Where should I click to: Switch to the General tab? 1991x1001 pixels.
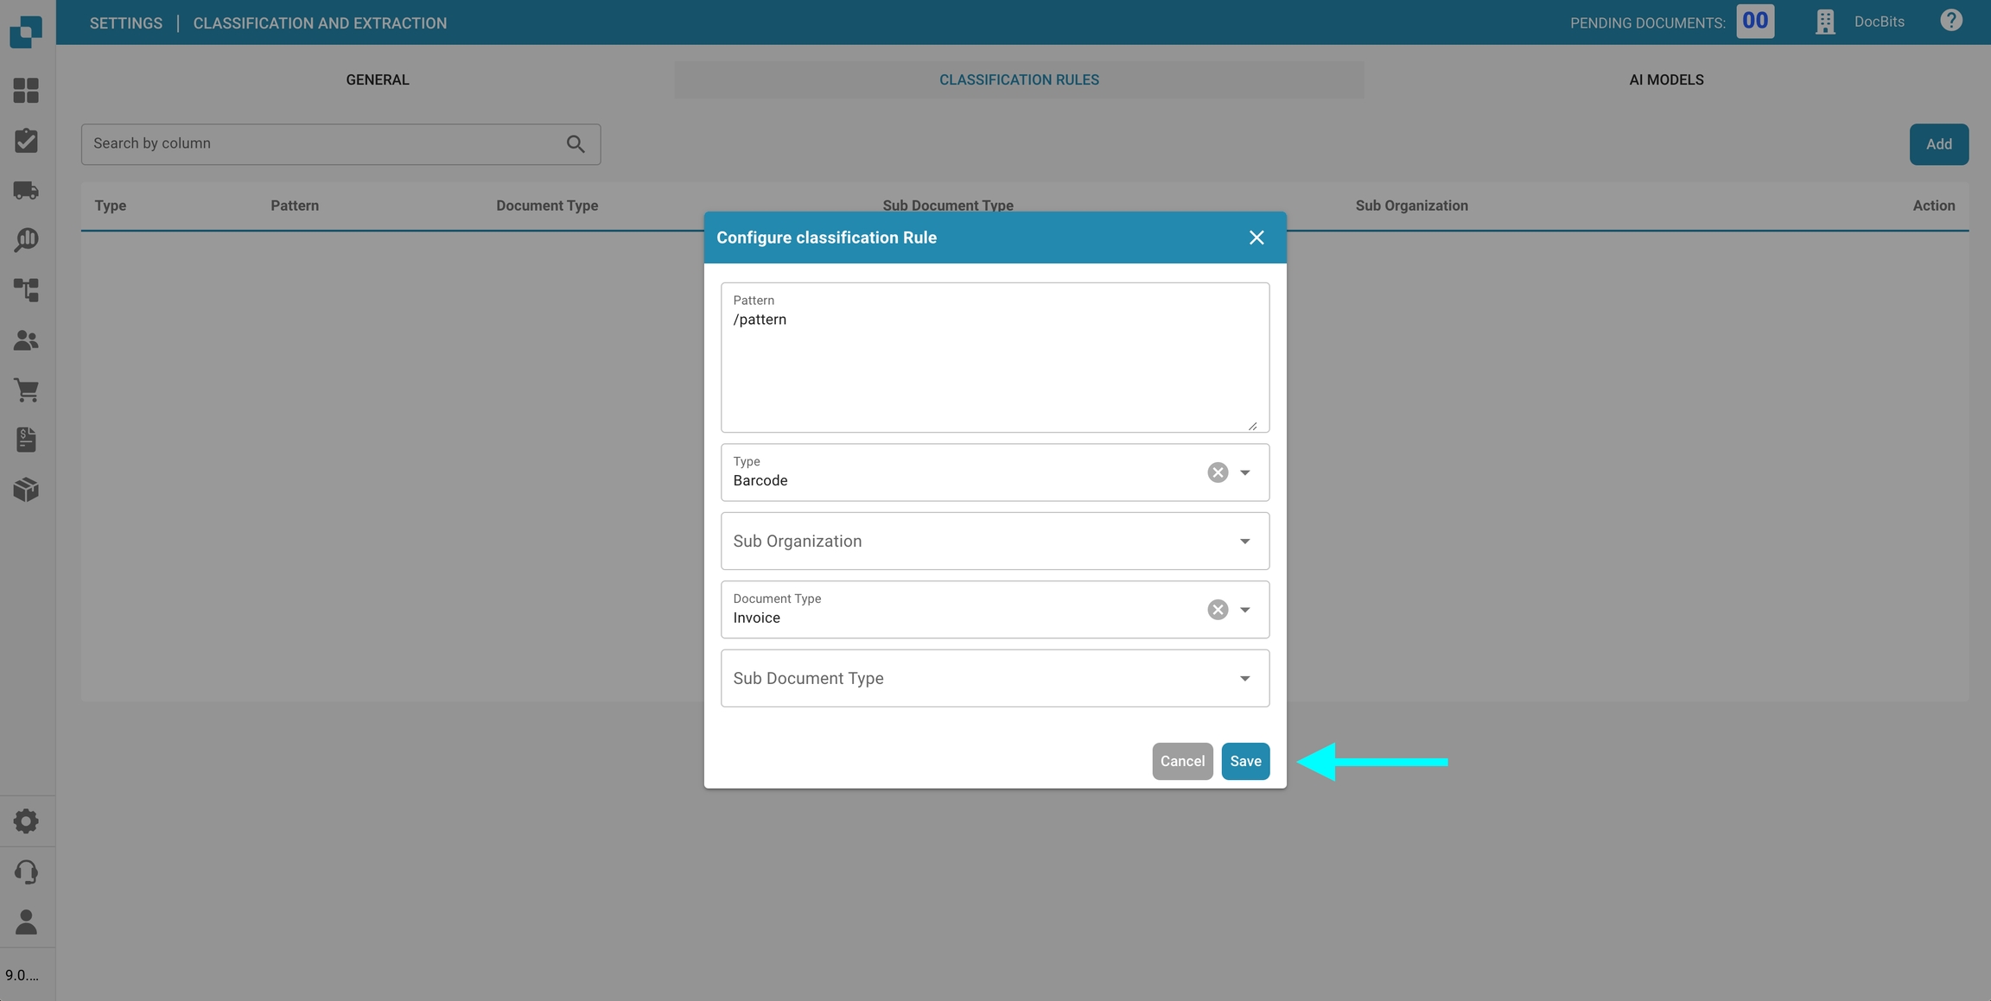click(378, 79)
